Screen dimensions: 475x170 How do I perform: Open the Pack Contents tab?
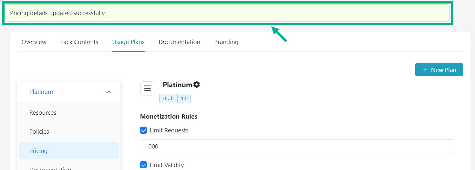coord(79,42)
